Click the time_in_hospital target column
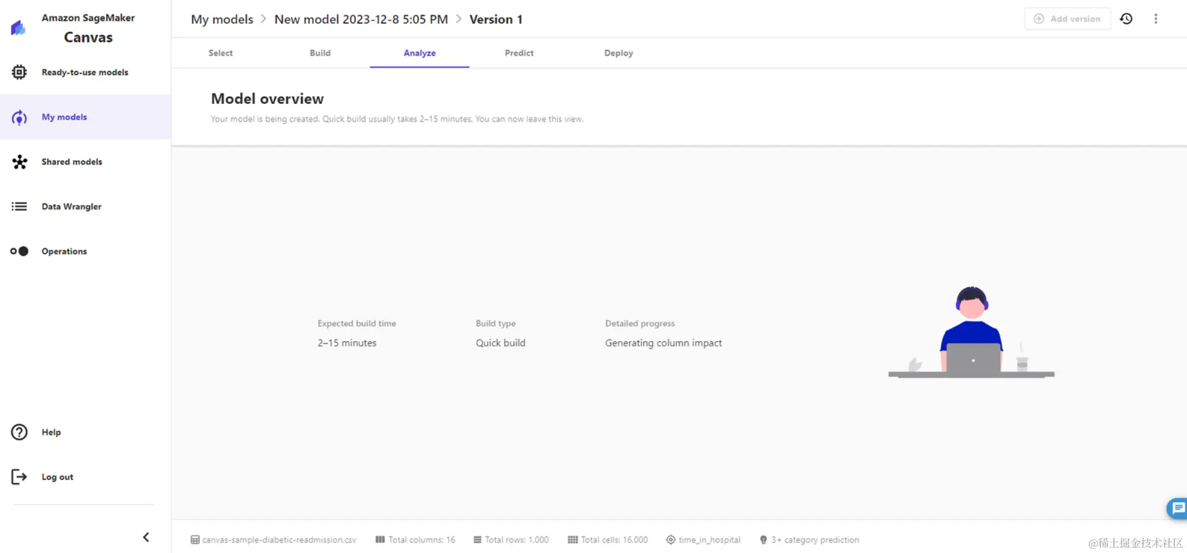1187x553 pixels. tap(710, 540)
